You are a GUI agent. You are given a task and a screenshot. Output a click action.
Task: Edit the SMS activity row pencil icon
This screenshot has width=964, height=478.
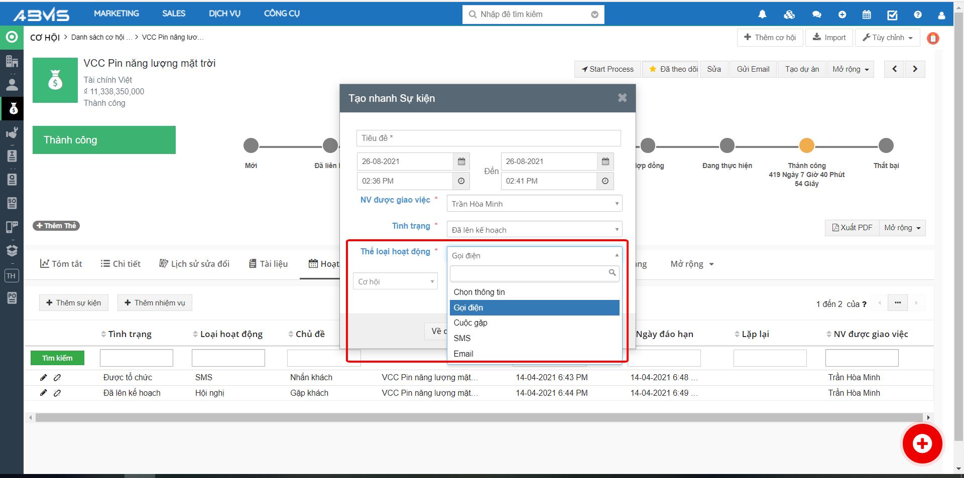[x=44, y=378]
